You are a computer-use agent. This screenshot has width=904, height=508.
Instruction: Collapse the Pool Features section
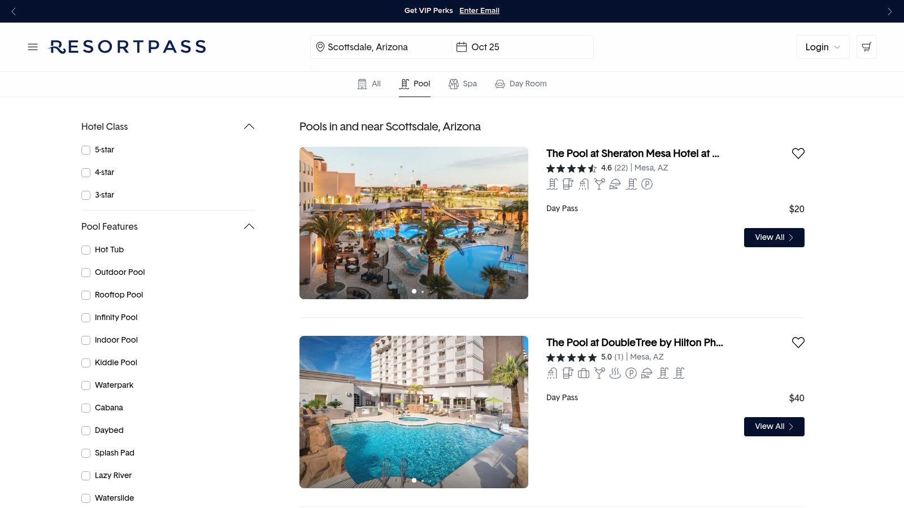point(249,227)
